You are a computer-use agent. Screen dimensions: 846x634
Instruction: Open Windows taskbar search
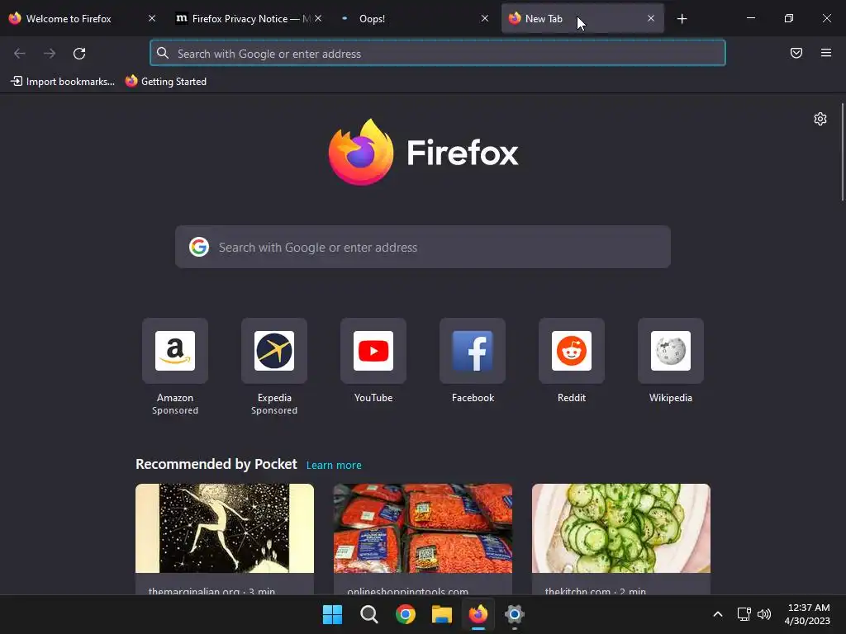[369, 614]
